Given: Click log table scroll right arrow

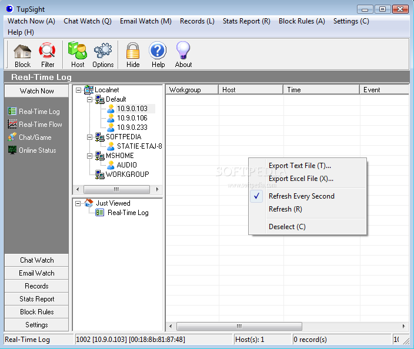Looking at the screenshot, I should point(403,326).
